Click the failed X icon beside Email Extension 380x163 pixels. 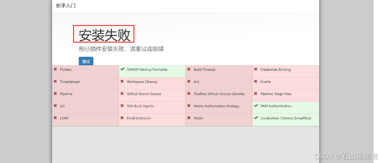click(x=122, y=118)
